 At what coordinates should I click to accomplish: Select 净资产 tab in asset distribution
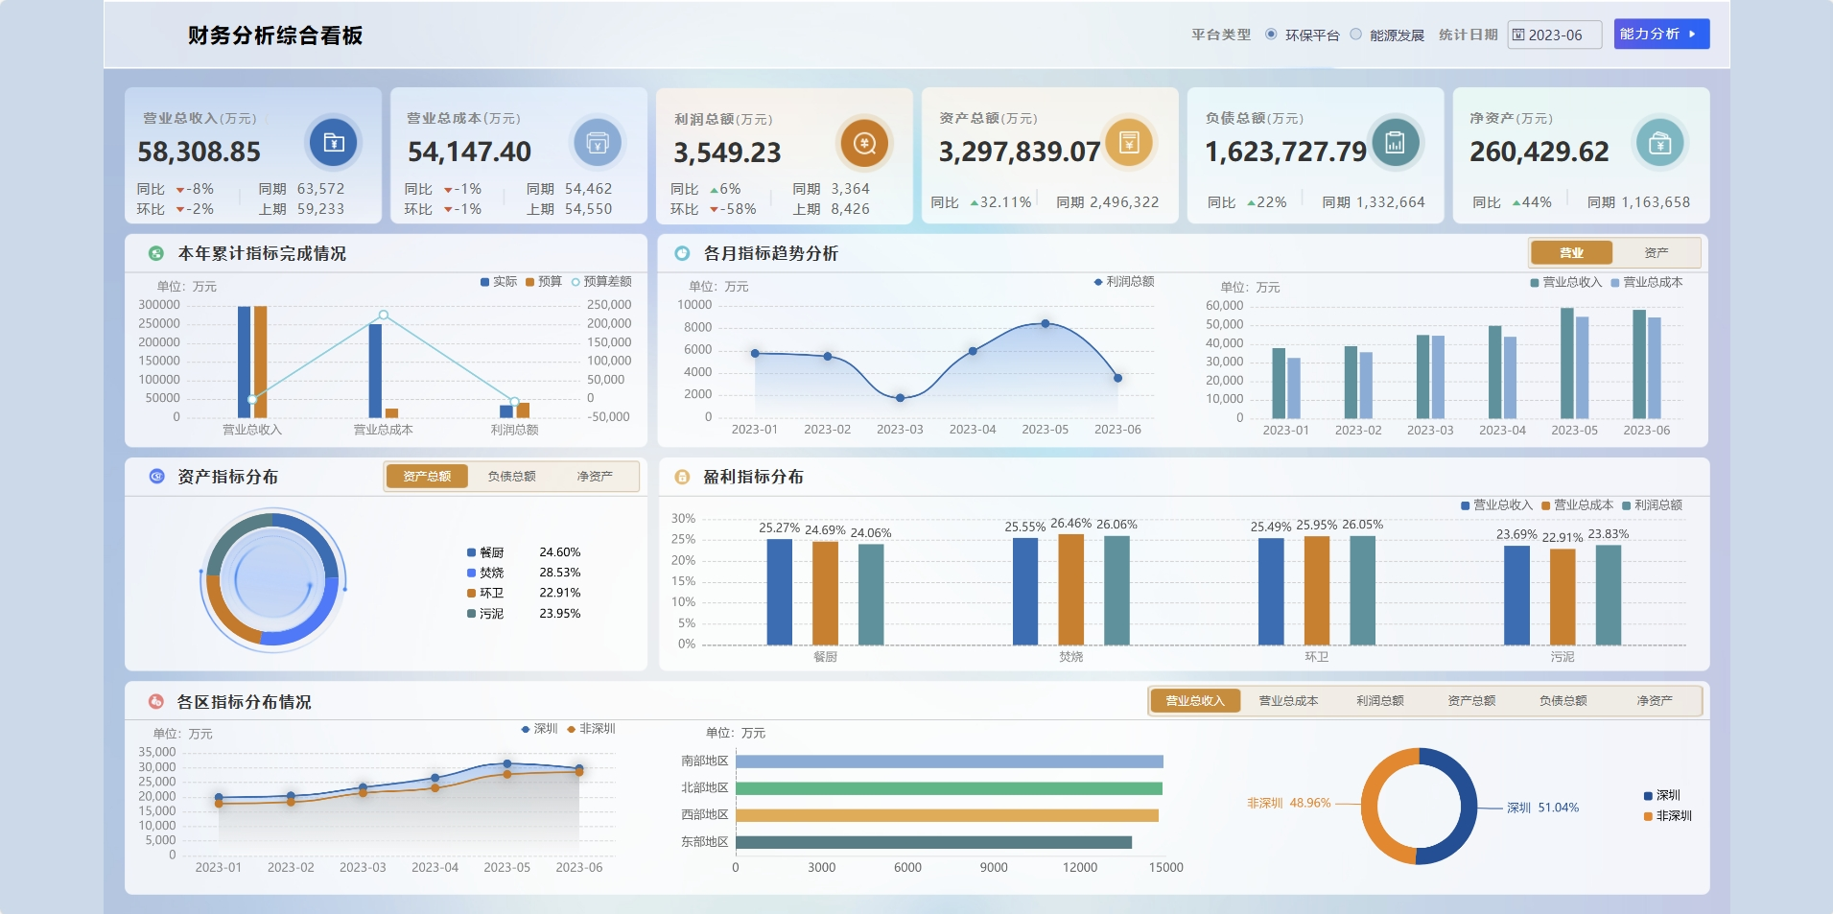tap(595, 476)
